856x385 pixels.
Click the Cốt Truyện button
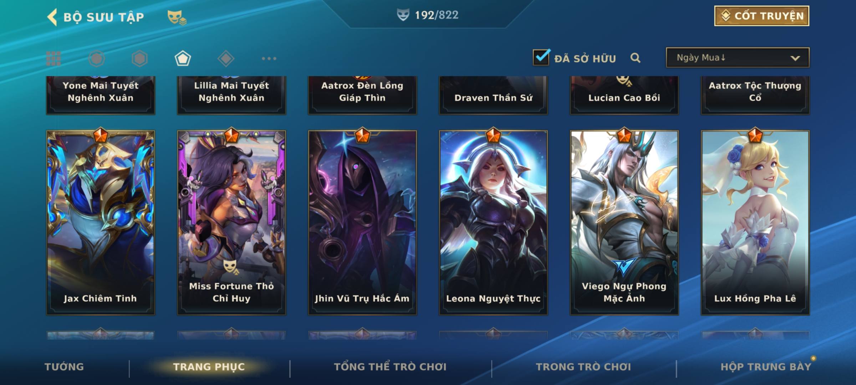(761, 16)
